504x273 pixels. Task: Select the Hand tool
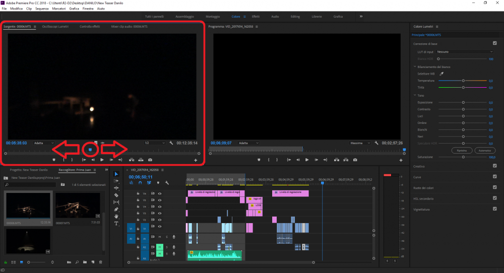[x=116, y=216]
